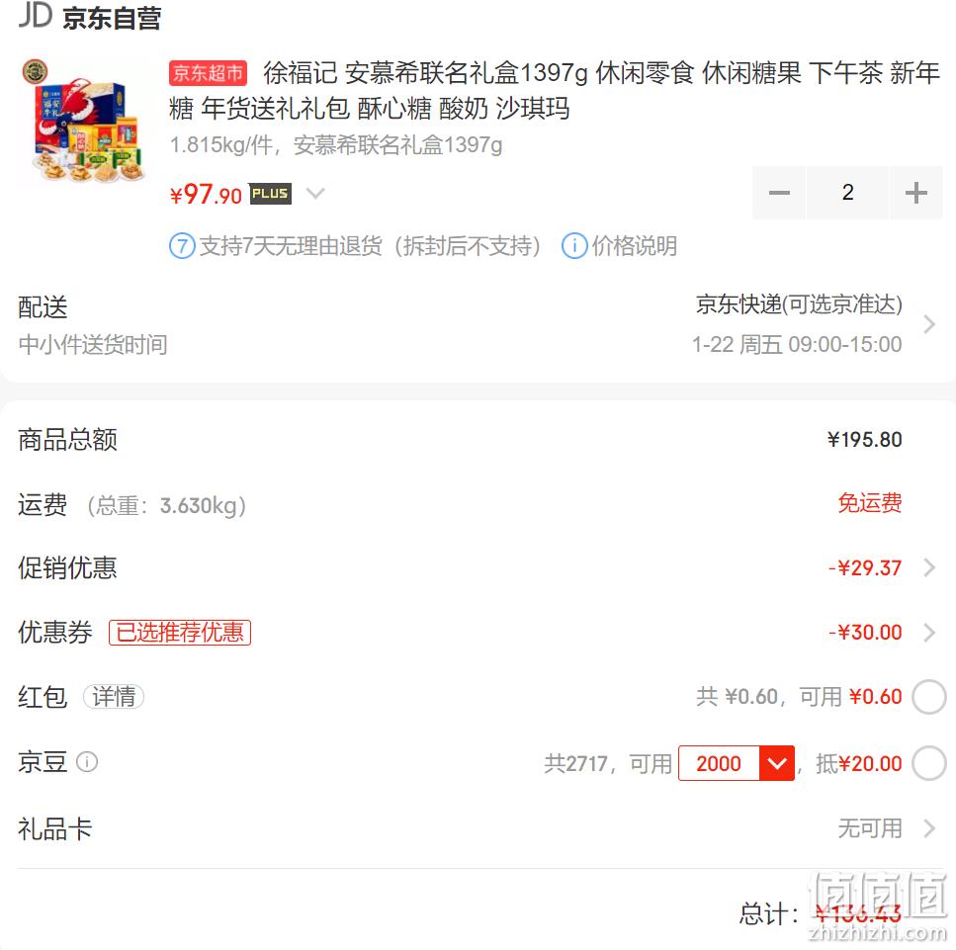Open the 价格说明 info icon
This screenshot has width=956, height=950.
[574, 246]
